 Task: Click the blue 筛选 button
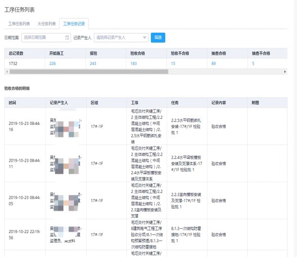(x=158, y=37)
